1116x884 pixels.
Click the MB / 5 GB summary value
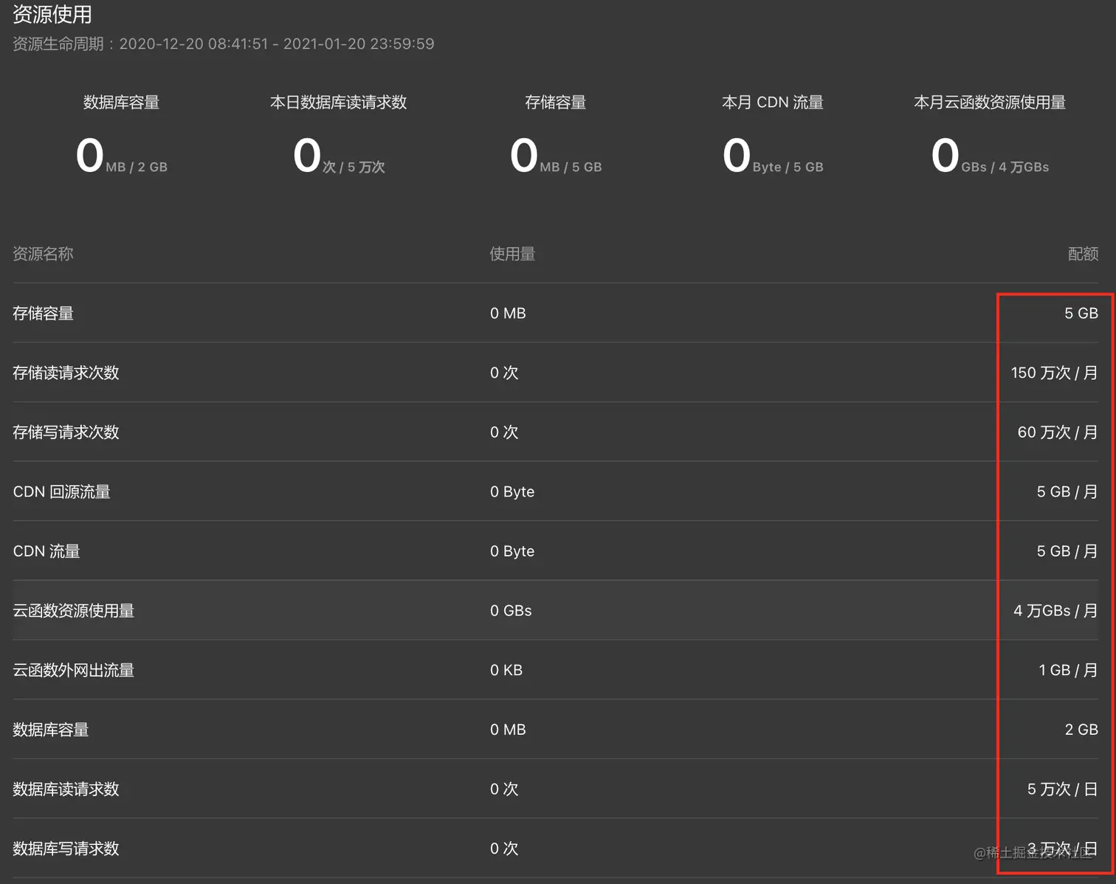pyautogui.click(x=571, y=168)
